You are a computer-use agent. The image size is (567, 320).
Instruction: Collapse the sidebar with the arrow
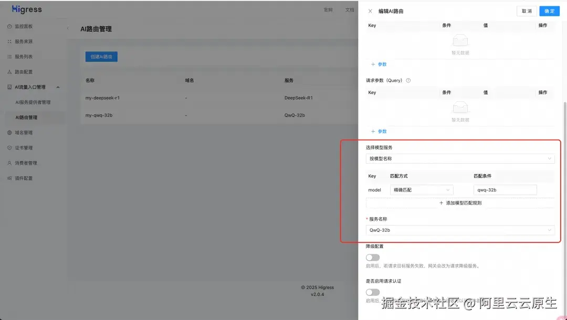[68, 28]
